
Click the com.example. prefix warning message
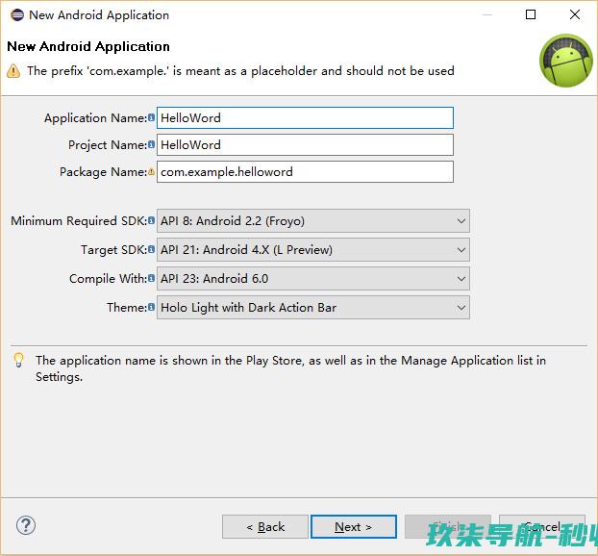(x=240, y=71)
